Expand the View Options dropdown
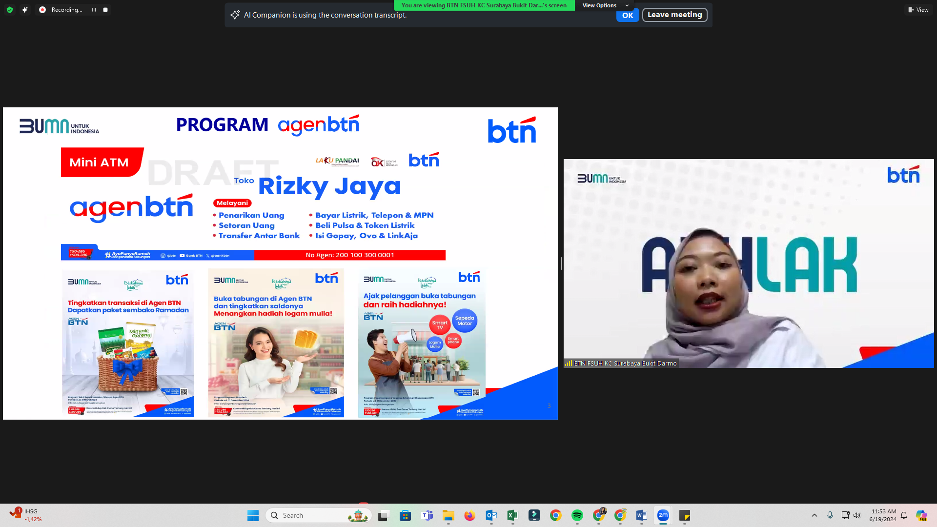The width and height of the screenshot is (937, 527). (x=605, y=5)
